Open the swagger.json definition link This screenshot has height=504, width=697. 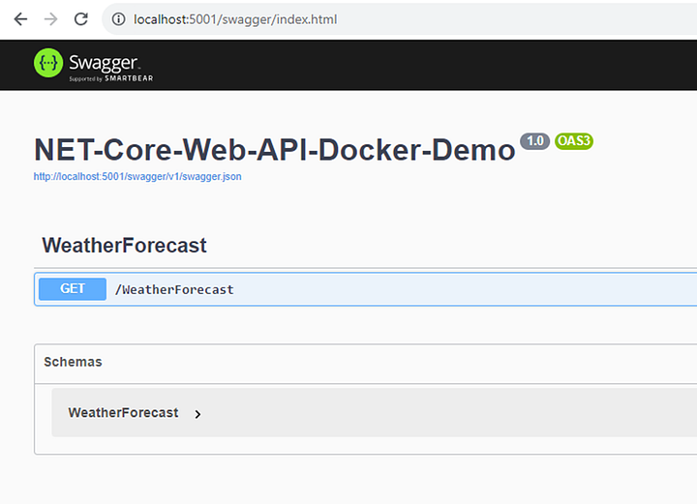click(137, 176)
